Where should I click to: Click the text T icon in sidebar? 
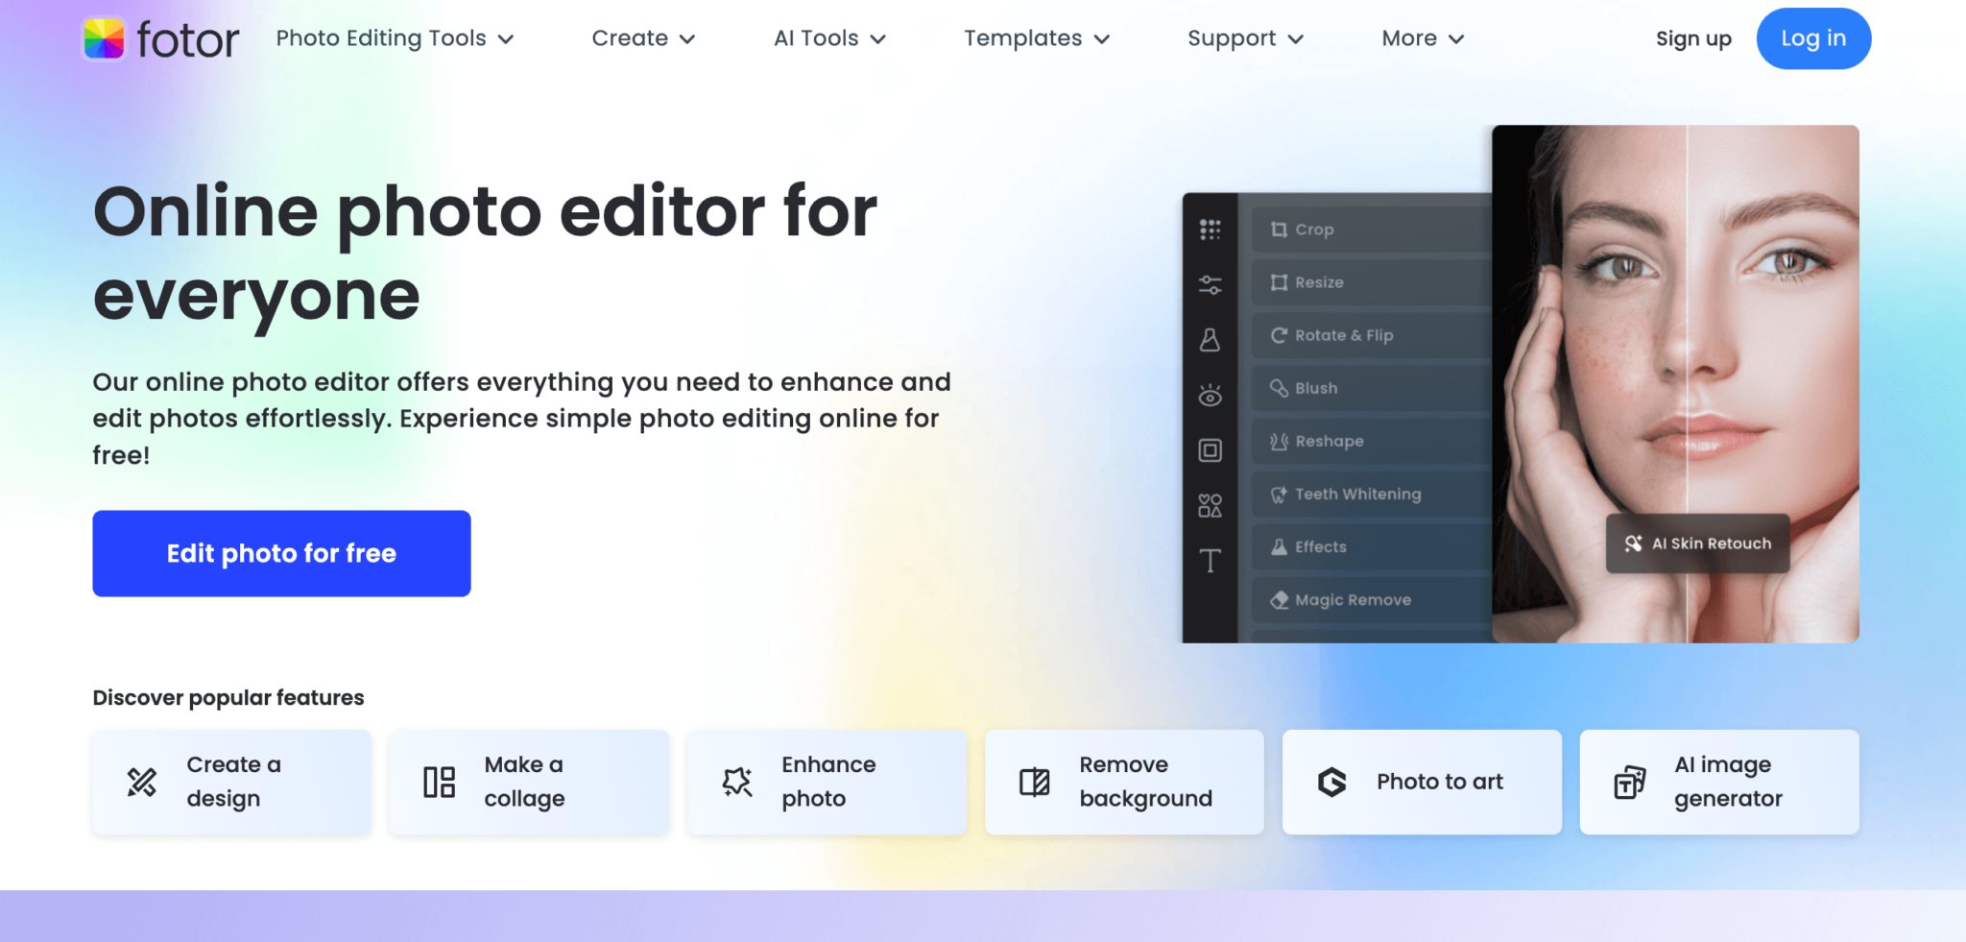click(x=1210, y=560)
